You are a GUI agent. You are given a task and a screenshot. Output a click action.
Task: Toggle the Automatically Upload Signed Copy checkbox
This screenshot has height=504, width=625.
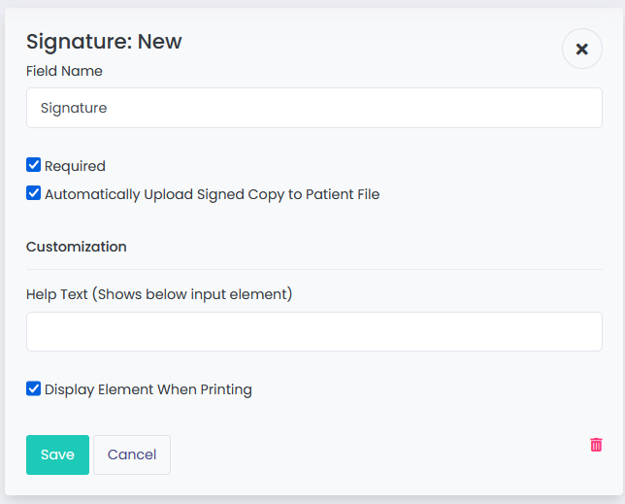(33, 193)
